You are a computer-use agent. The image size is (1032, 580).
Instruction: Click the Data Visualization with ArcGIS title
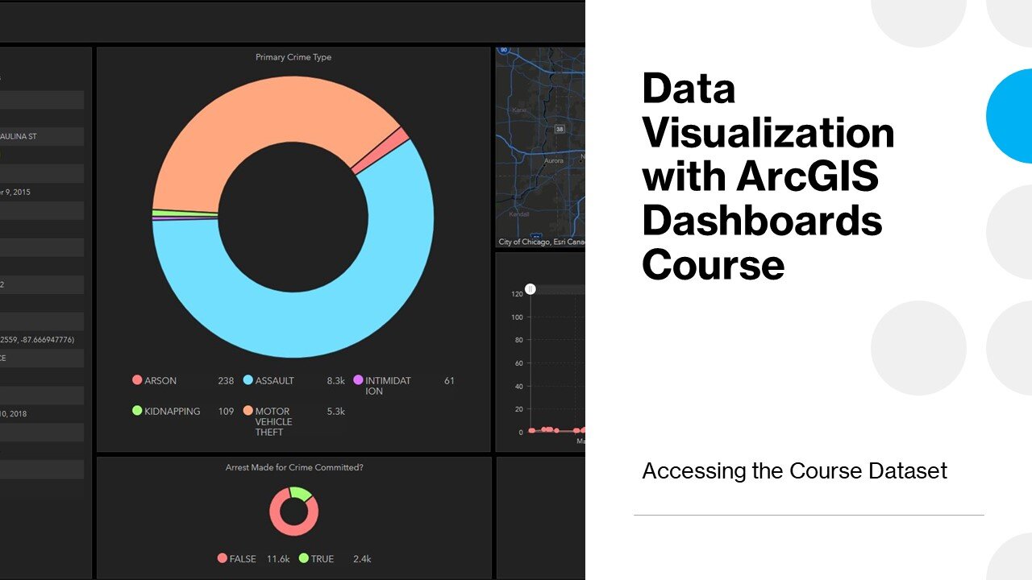tap(768, 176)
